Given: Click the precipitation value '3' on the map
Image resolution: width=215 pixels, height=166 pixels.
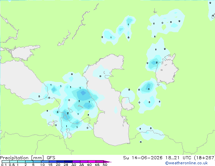Looking at the screenshot, I should (x=149, y=89).
